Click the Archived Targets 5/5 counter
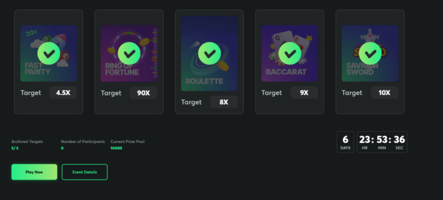The height and width of the screenshot is (200, 443). point(15,148)
